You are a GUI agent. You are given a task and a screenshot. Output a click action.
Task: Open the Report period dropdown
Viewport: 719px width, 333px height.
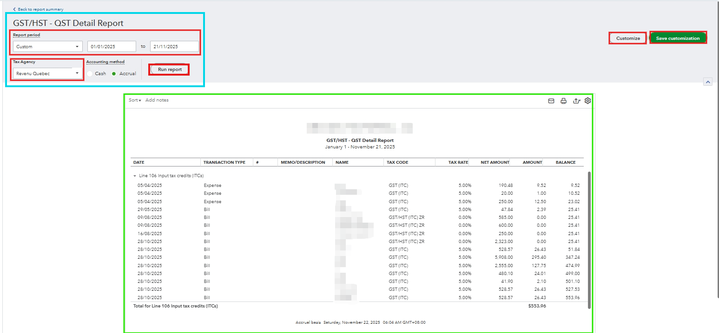pyautogui.click(x=47, y=46)
